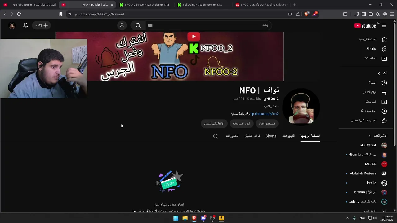Image resolution: width=397 pixels, height=223 pixels.
Task: Click install app icon in address bar
Action: coord(290,14)
